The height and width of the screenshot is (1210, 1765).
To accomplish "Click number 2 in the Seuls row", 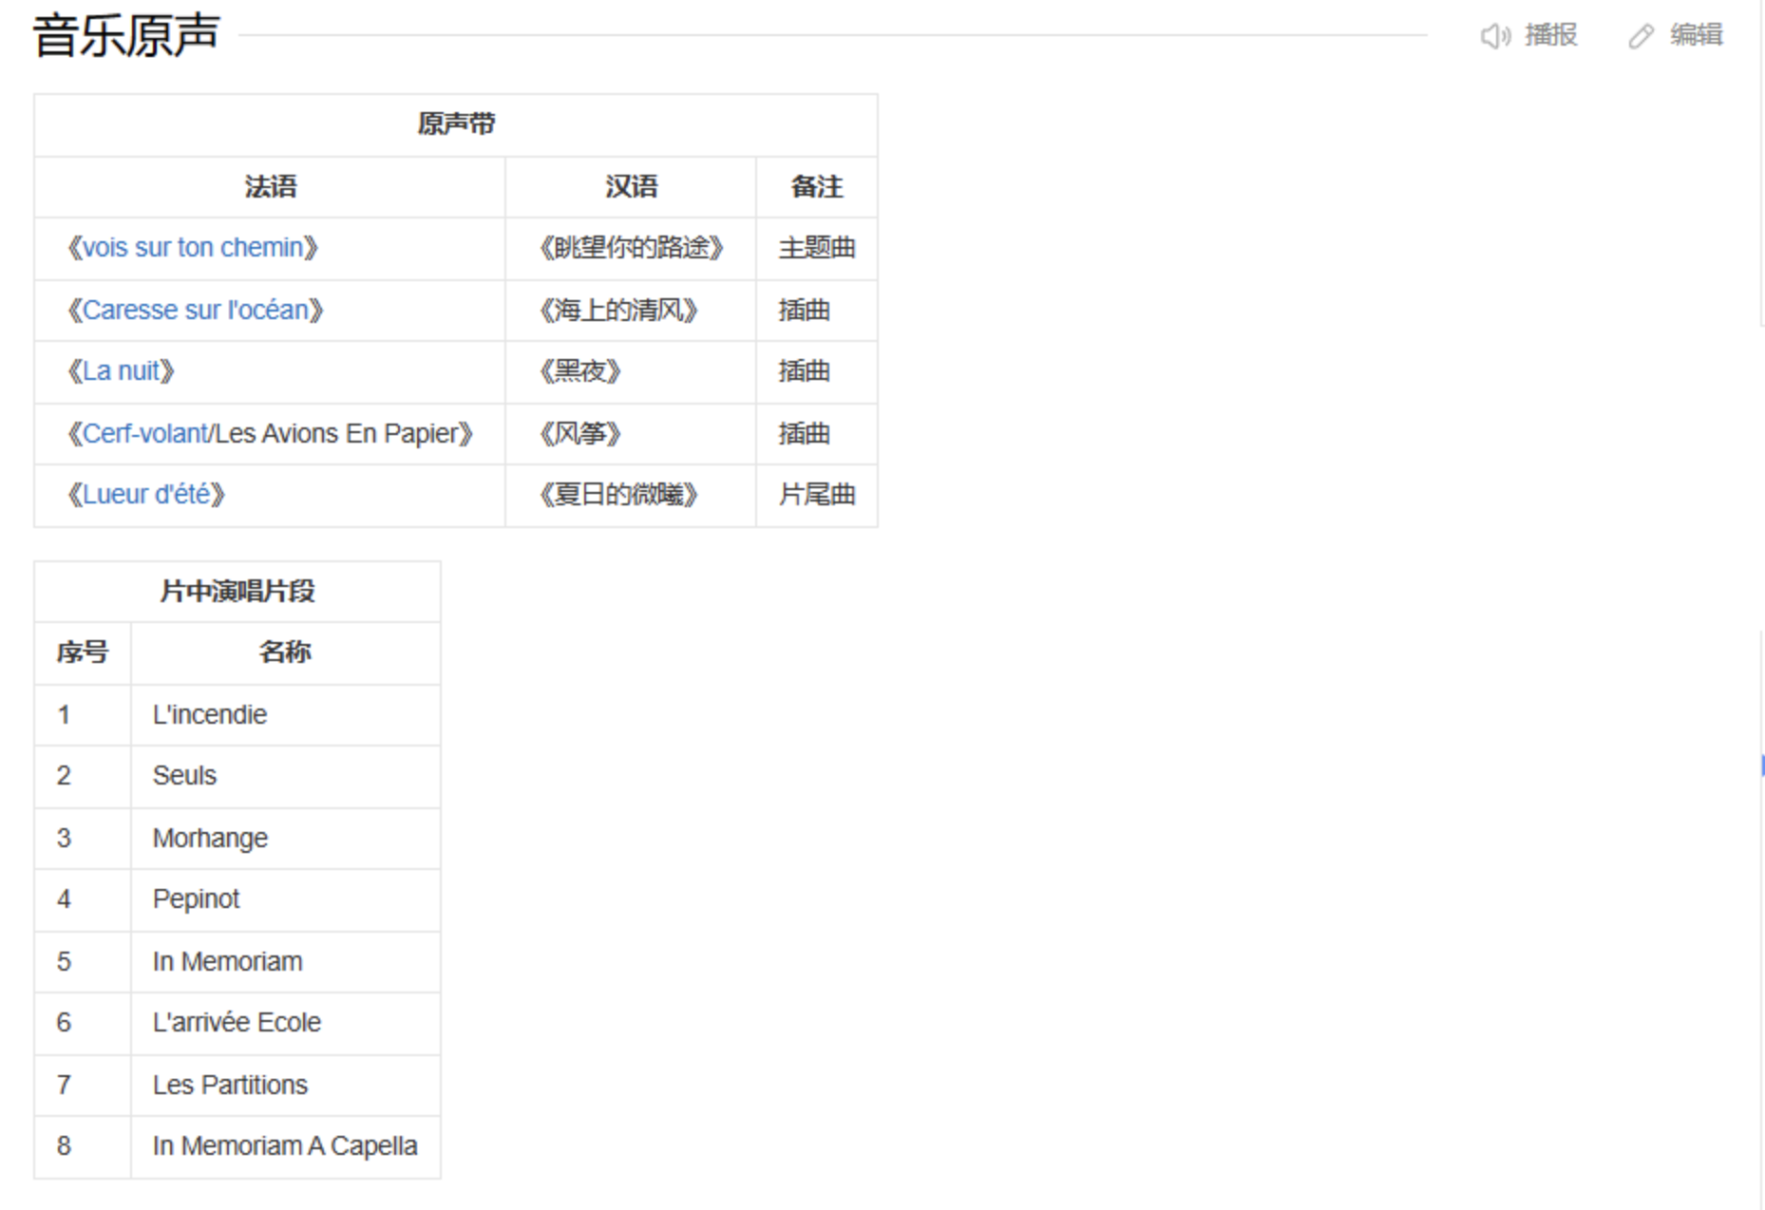I will [x=64, y=776].
